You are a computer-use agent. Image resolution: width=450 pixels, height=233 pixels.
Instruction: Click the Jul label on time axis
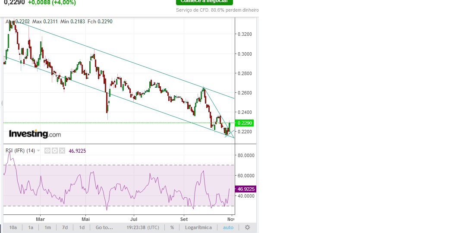coord(134,219)
